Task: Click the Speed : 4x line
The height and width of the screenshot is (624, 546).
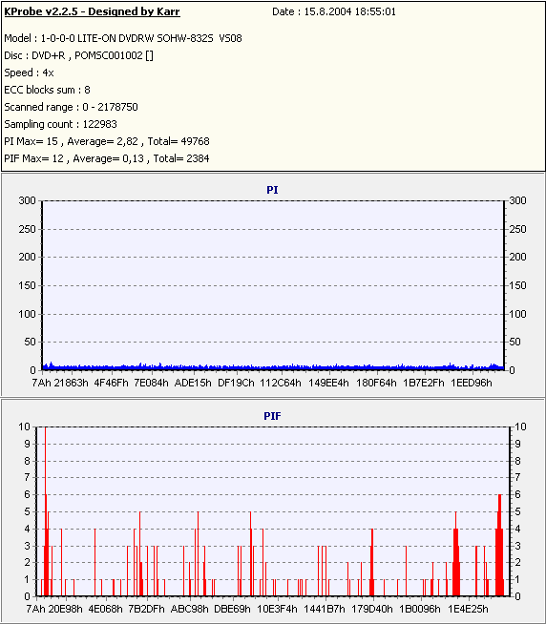Action: [29, 73]
